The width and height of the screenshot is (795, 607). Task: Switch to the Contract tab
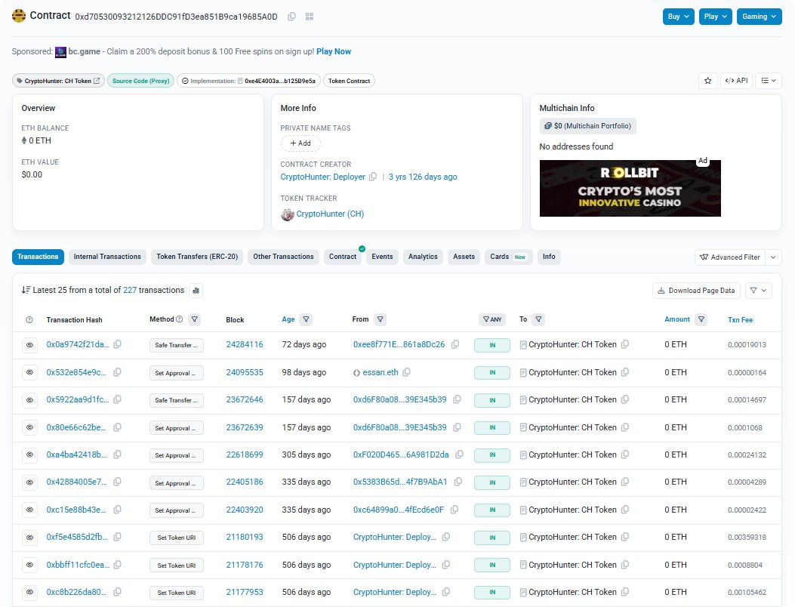[x=343, y=257]
